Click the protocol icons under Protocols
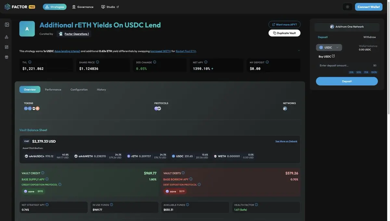 (x=158, y=109)
